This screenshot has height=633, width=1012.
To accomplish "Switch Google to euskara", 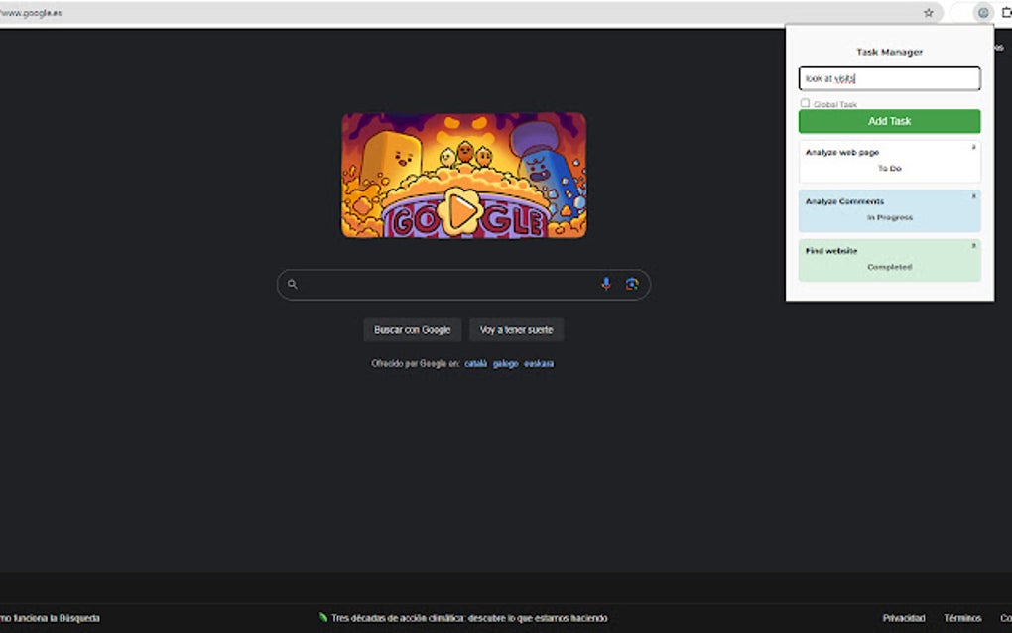I will (539, 364).
